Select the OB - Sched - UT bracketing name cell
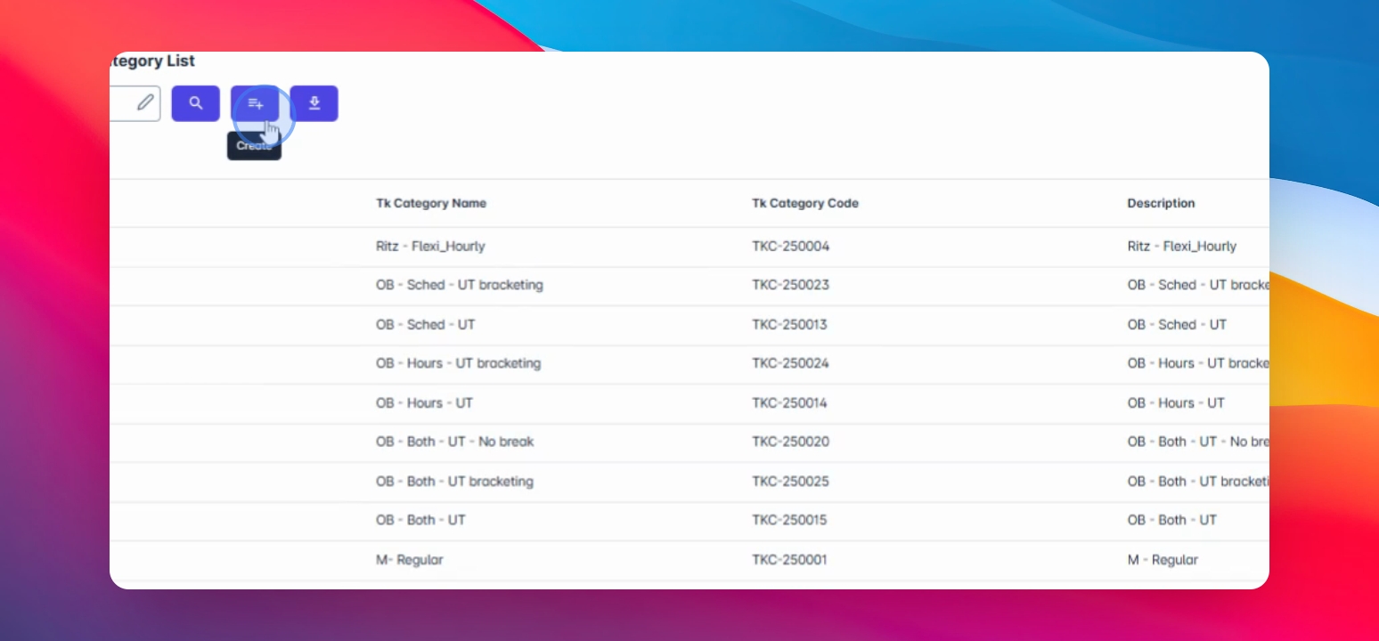The image size is (1379, 641). click(x=460, y=285)
